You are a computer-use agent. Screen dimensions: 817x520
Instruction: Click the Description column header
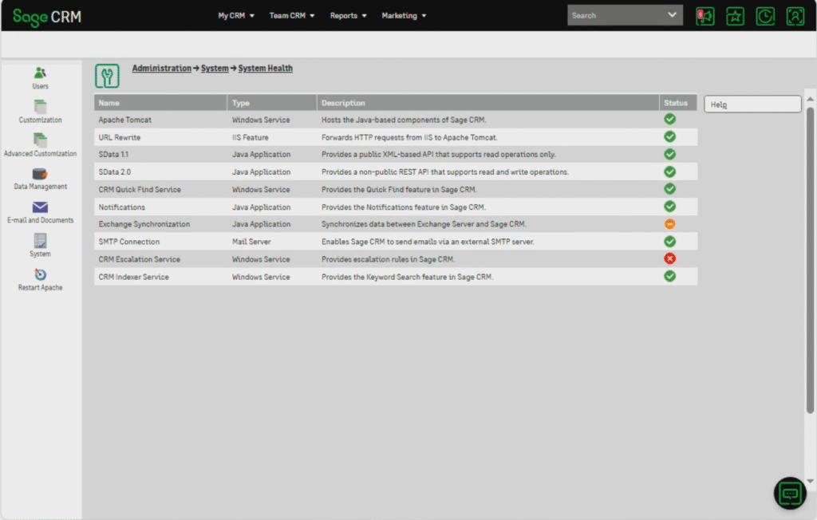tap(488, 103)
